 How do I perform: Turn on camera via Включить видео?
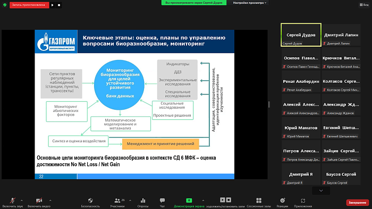tap(39, 201)
